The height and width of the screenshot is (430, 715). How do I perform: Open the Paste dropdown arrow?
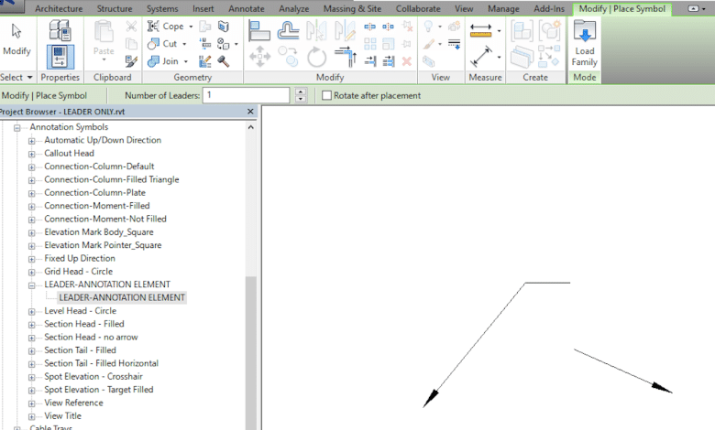104,59
